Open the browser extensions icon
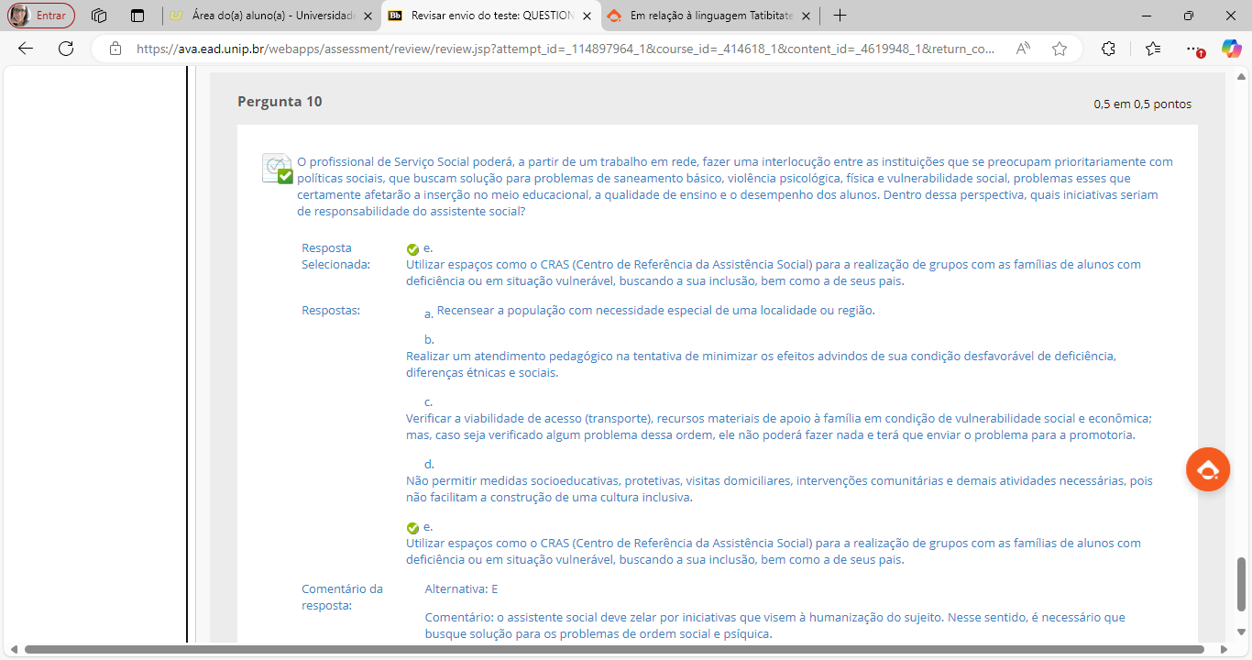 click(1108, 49)
